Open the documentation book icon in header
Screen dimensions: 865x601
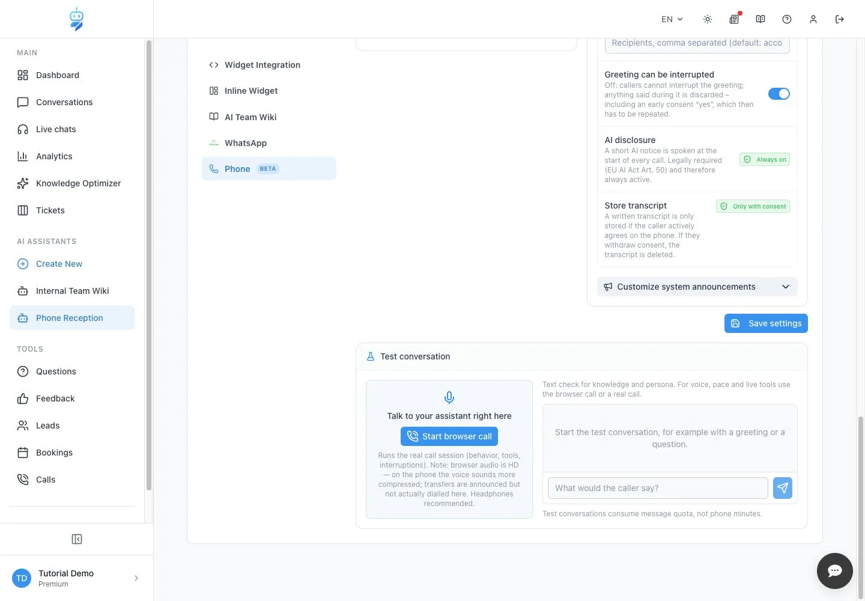coord(760,19)
